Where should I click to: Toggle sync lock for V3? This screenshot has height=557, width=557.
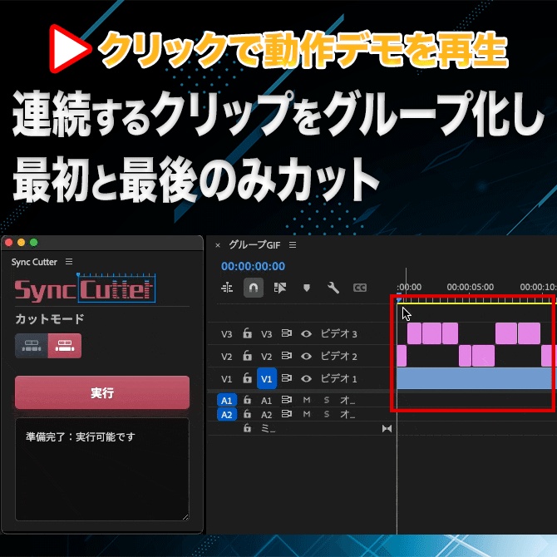286,333
